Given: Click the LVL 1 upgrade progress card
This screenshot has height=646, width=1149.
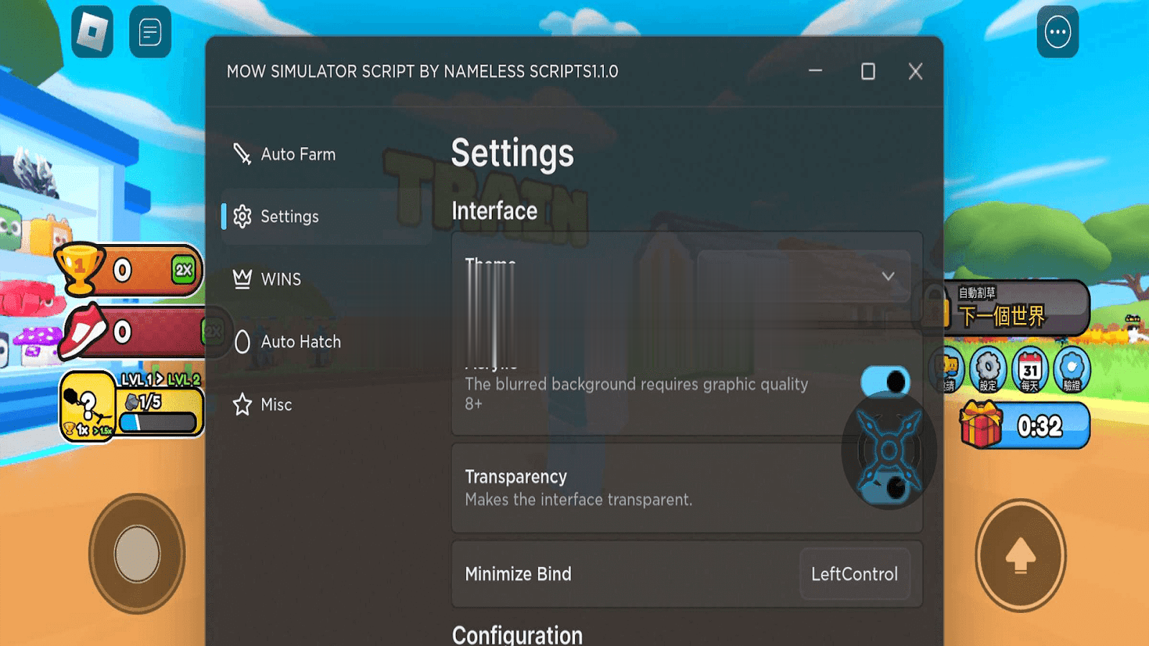Looking at the screenshot, I should pos(132,404).
